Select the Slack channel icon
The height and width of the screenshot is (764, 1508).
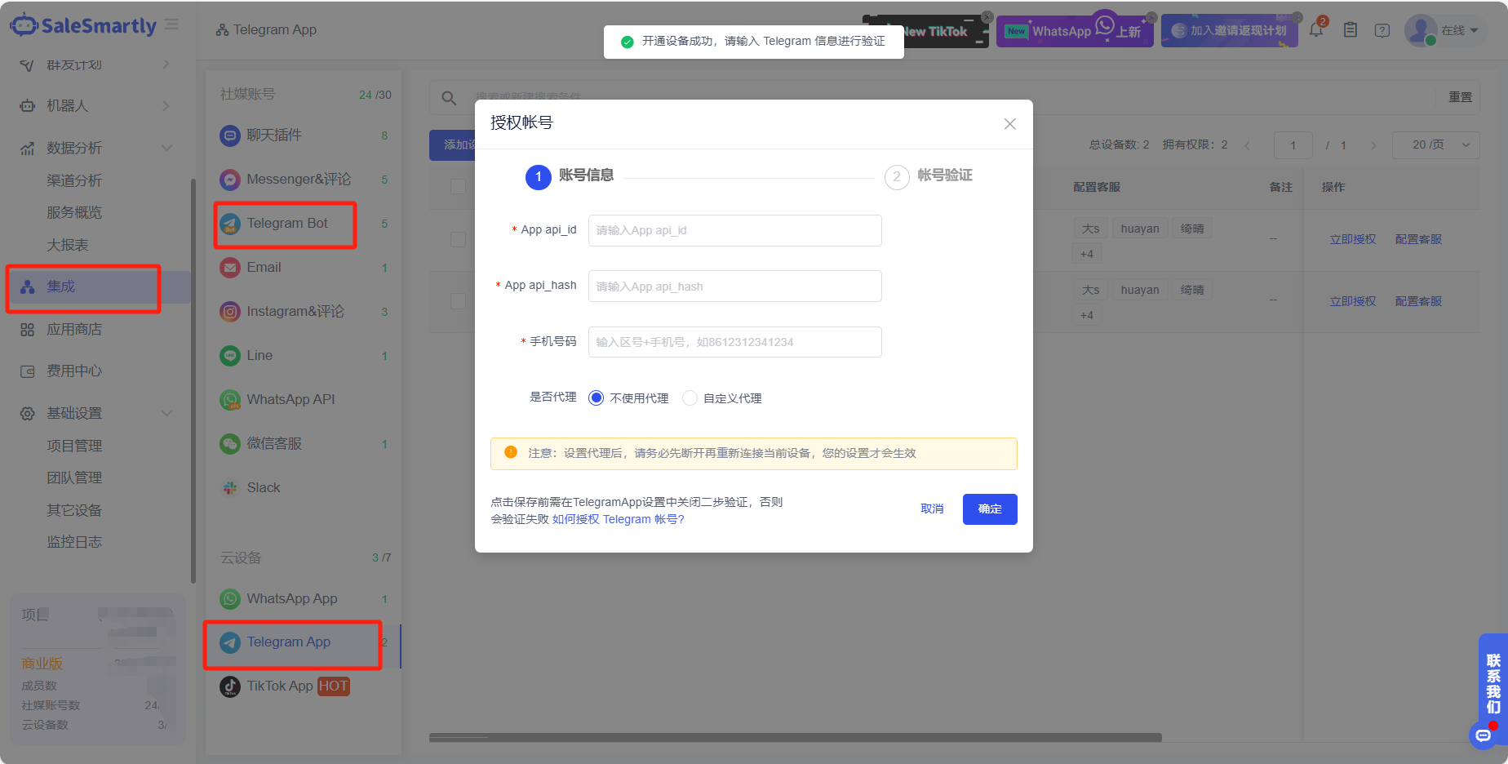point(230,488)
